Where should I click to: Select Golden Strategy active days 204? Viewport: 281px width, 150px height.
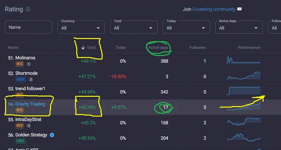pos(164,138)
